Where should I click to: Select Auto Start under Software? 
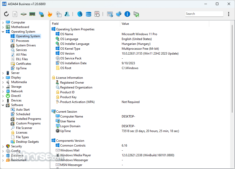pyautogui.click(x=23, y=110)
